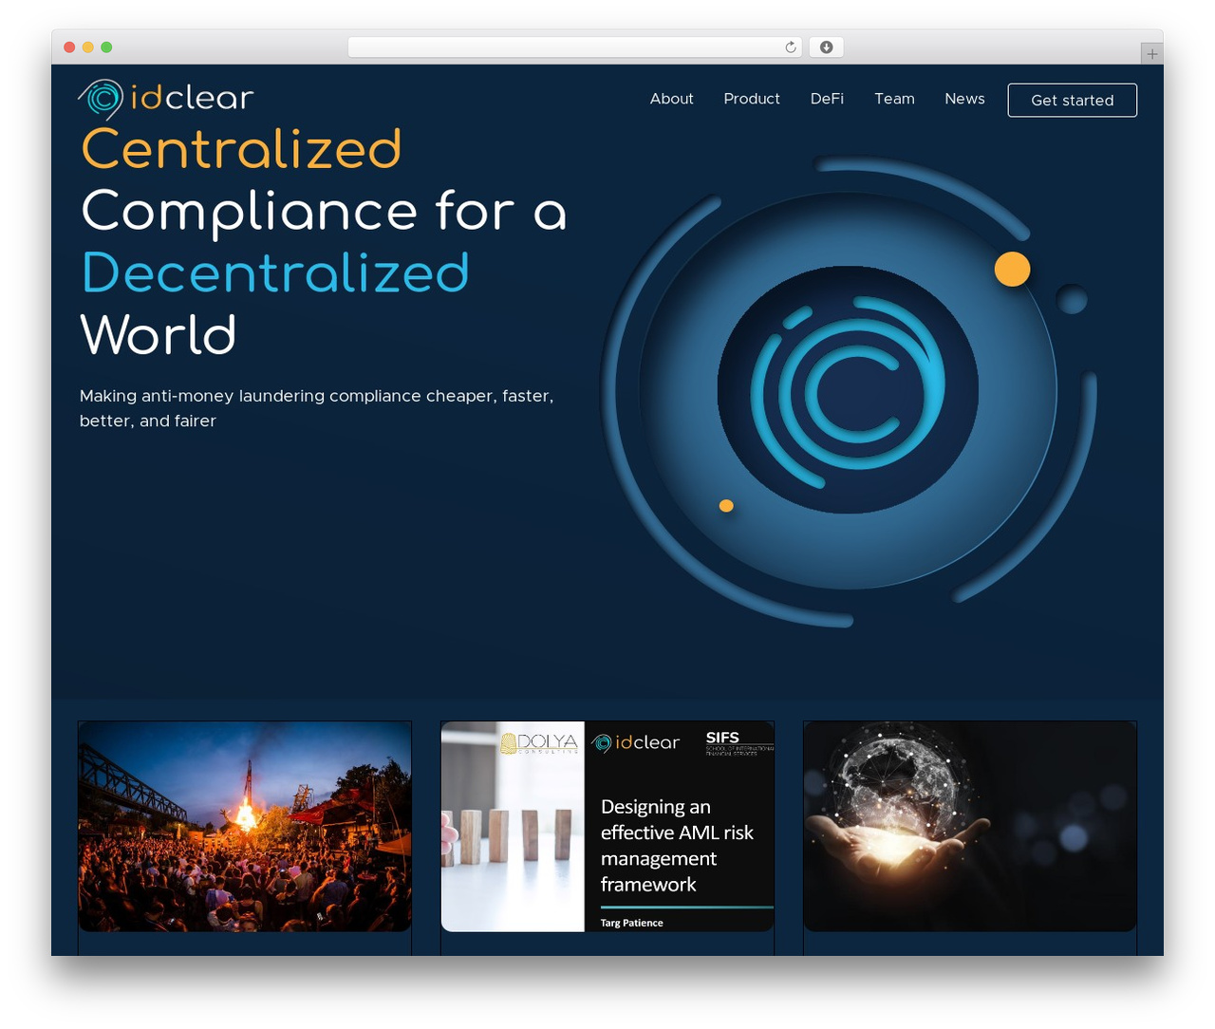Open the AML risk management framework card

607,826
